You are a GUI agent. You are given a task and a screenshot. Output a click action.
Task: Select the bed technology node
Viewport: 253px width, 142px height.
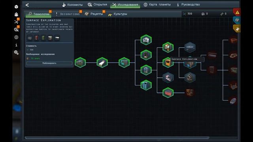pos(102,62)
